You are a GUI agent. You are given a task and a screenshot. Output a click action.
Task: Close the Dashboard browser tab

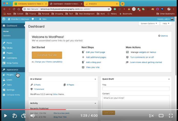(x=81, y=4)
